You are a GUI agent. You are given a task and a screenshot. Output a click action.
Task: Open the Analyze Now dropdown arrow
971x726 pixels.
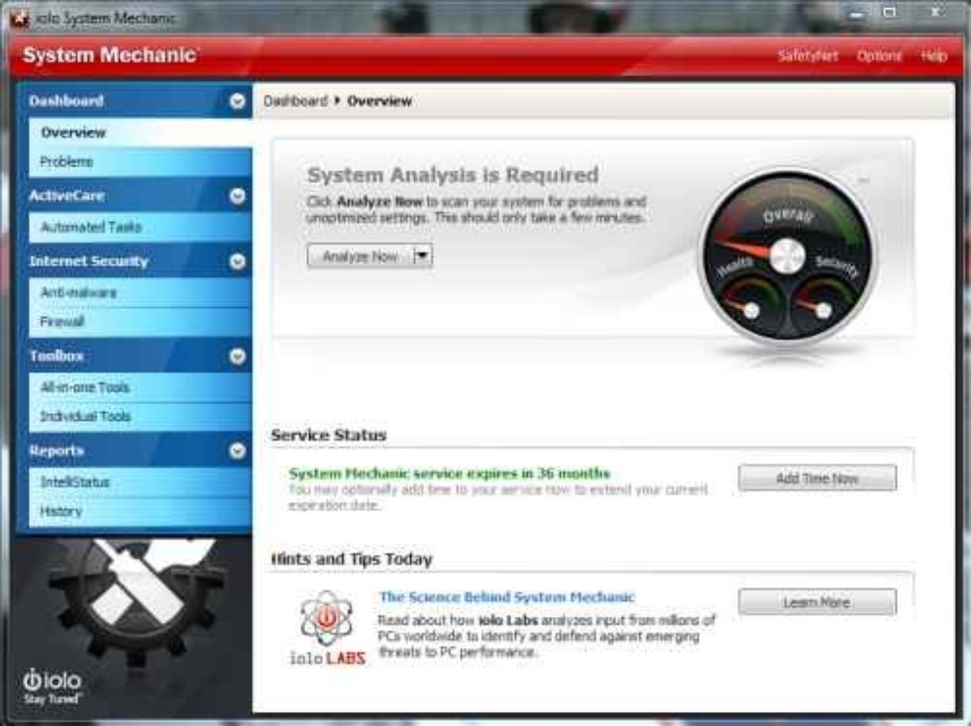(422, 256)
